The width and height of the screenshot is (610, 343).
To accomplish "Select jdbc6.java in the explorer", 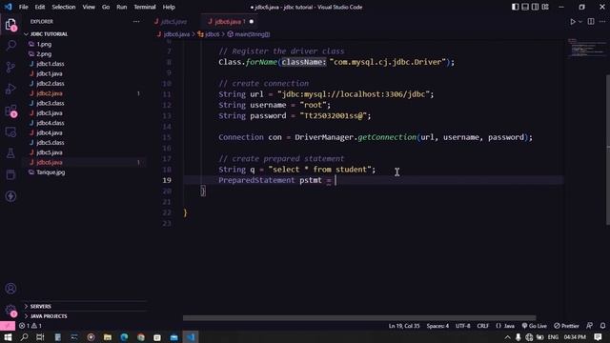I will coord(50,163).
